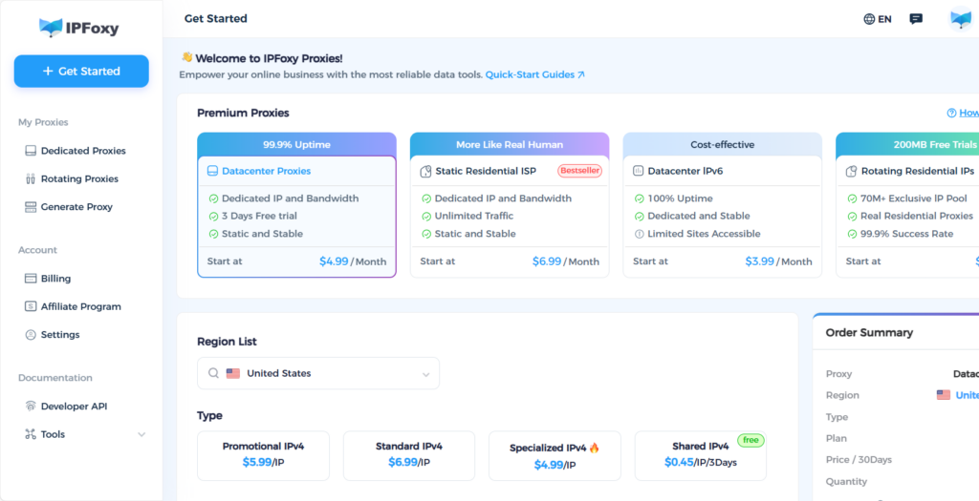Open the United States region dropdown
The width and height of the screenshot is (979, 501).
pos(318,374)
